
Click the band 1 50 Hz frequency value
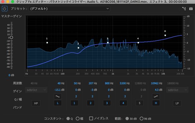tap(77, 83)
